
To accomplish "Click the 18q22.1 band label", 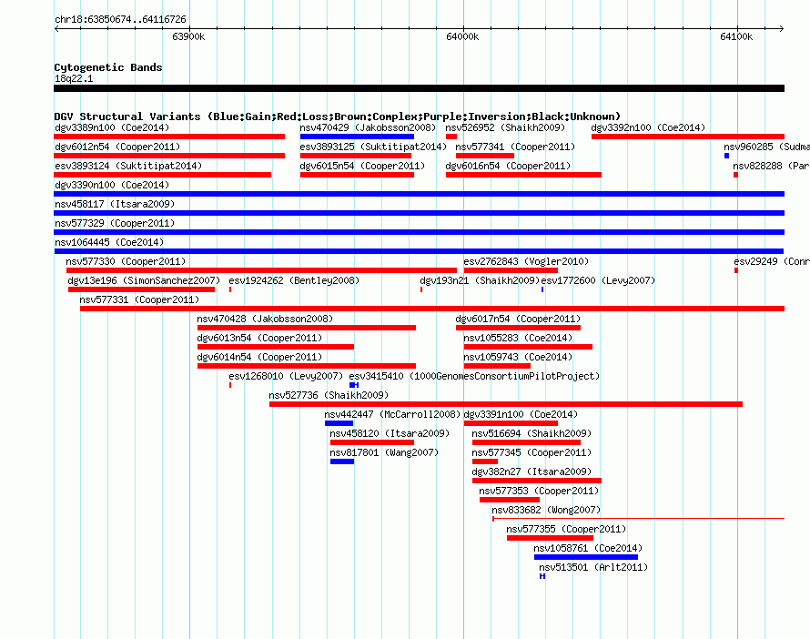I will pos(74,78).
